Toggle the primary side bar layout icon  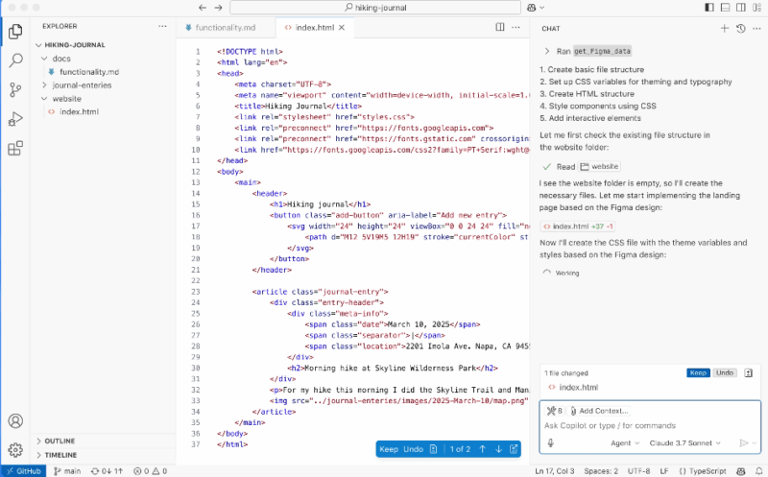tap(709, 8)
